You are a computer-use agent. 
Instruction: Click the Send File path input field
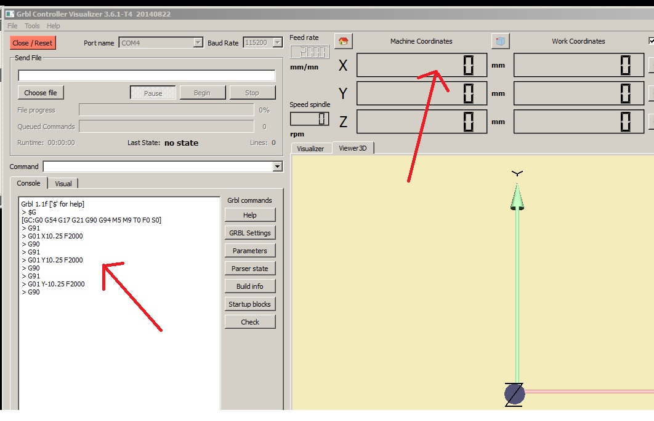(147, 76)
